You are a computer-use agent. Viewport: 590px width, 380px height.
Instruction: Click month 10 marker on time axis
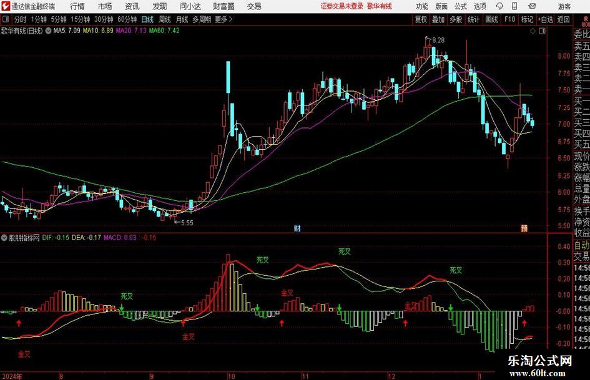click(x=231, y=376)
